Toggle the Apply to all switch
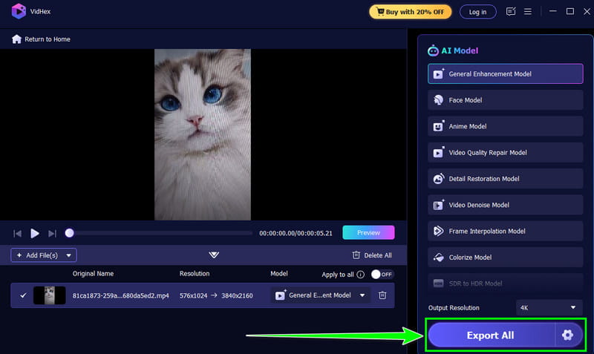Viewport: 594px width, 354px height. [x=382, y=274]
